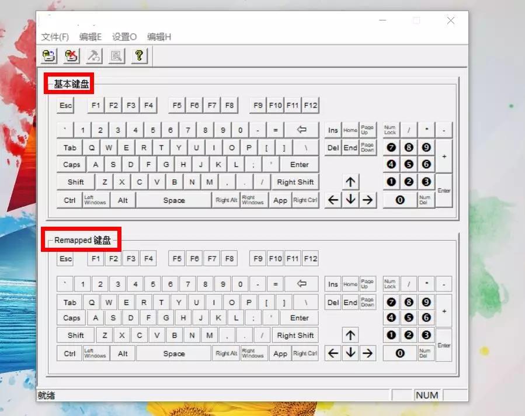Click the NUM indicator in the status bar
525x416 pixels.
click(x=427, y=396)
